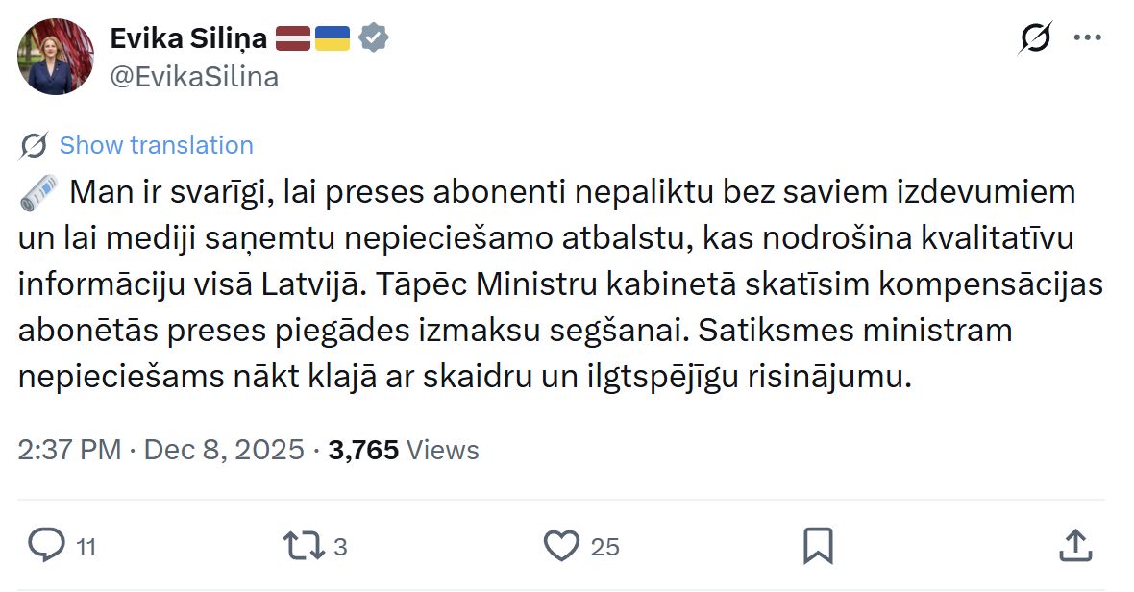Click the Grok icon at top right

pyautogui.click(x=1035, y=38)
